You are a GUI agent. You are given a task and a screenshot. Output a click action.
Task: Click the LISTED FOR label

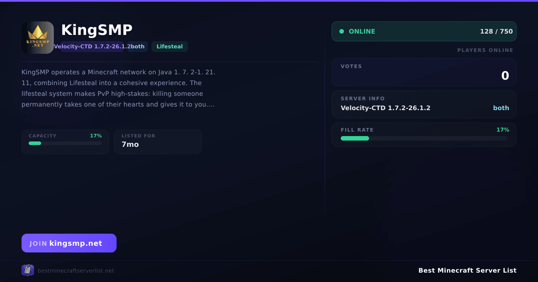pyautogui.click(x=138, y=136)
